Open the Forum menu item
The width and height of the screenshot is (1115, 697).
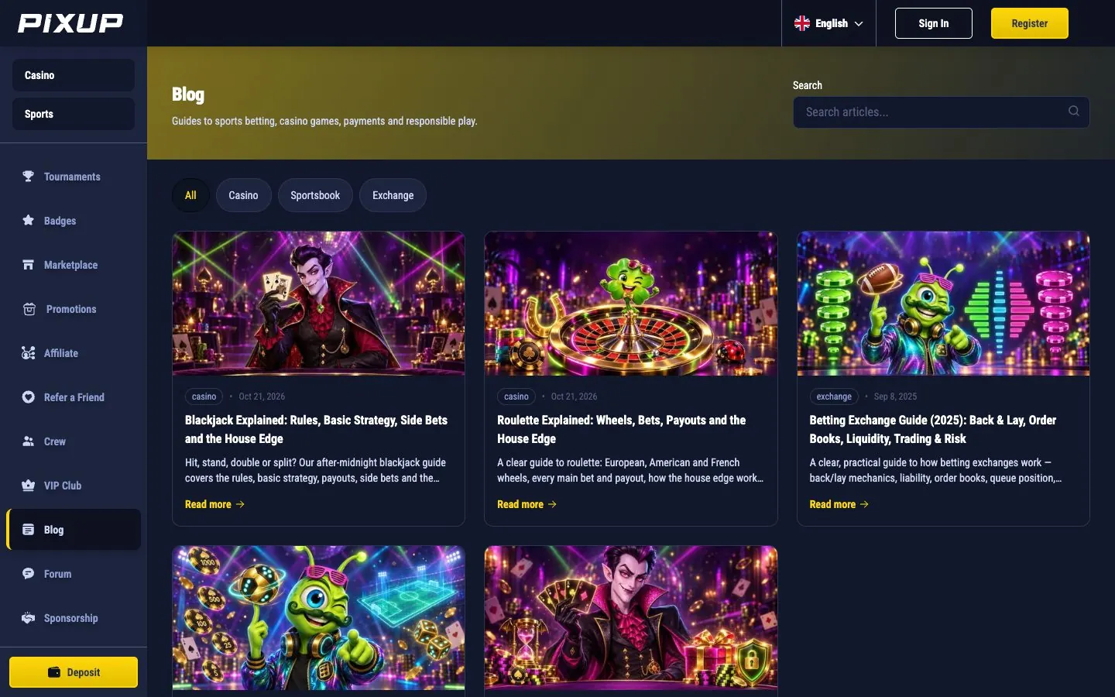tap(74, 574)
